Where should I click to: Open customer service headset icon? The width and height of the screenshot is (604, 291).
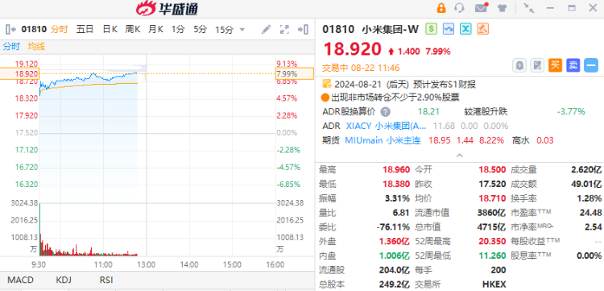(x=459, y=8)
